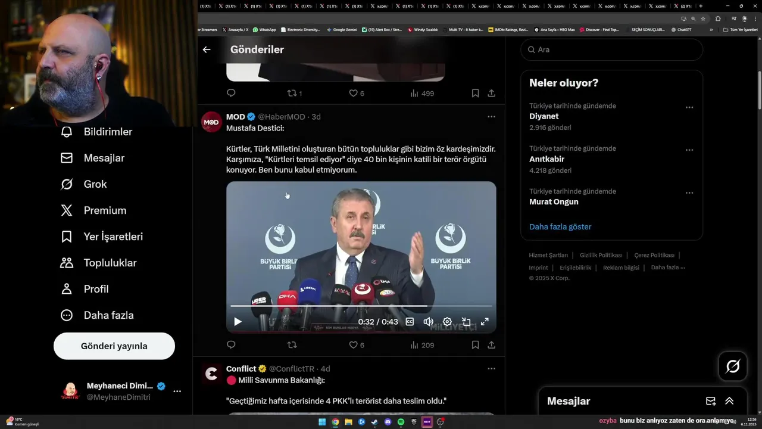Go back with the arrow beside Gönderiler
The height and width of the screenshot is (429, 762).
[207, 49]
